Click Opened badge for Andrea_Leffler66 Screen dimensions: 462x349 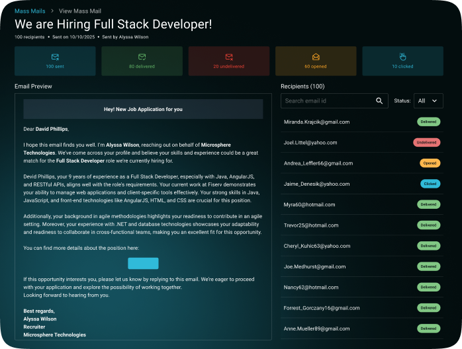click(x=430, y=163)
